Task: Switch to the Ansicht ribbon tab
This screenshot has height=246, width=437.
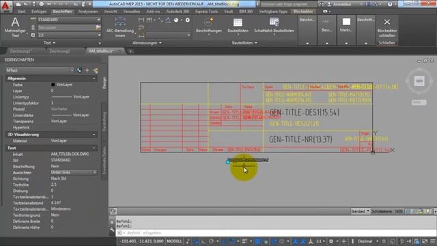Action: coord(111,12)
